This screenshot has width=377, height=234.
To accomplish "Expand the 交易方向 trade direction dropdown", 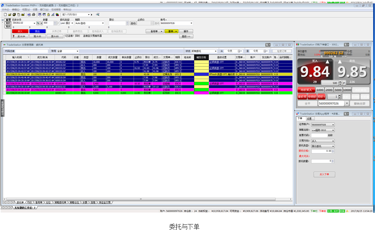I will [x=332, y=141].
